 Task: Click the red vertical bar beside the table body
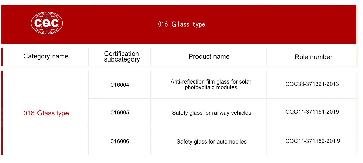click(2, 113)
